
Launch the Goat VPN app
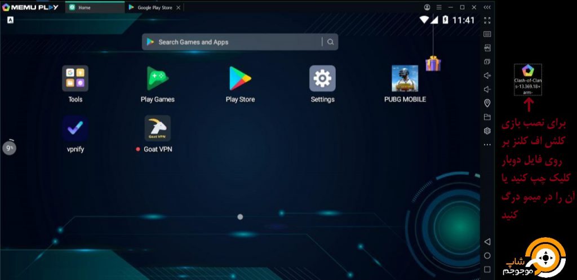click(158, 128)
